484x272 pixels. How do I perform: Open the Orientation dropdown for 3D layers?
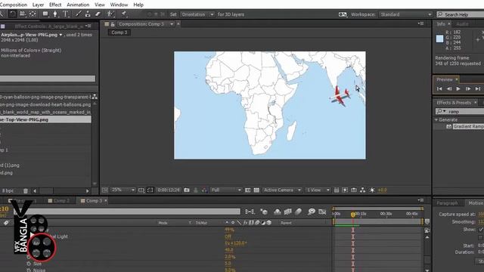[197, 14]
